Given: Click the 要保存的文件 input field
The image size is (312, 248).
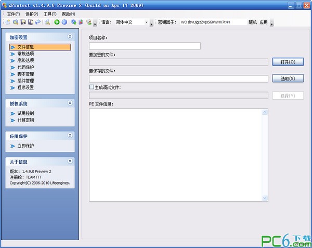Looking at the screenshot, I should [x=178, y=79].
